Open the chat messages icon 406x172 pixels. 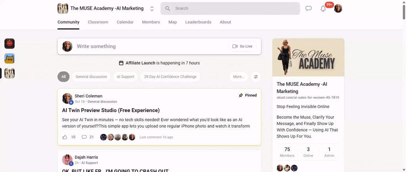click(x=308, y=8)
